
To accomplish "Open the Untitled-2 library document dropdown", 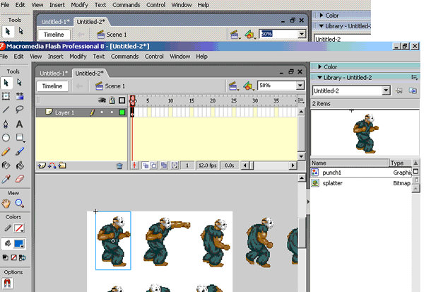I will 386,90.
